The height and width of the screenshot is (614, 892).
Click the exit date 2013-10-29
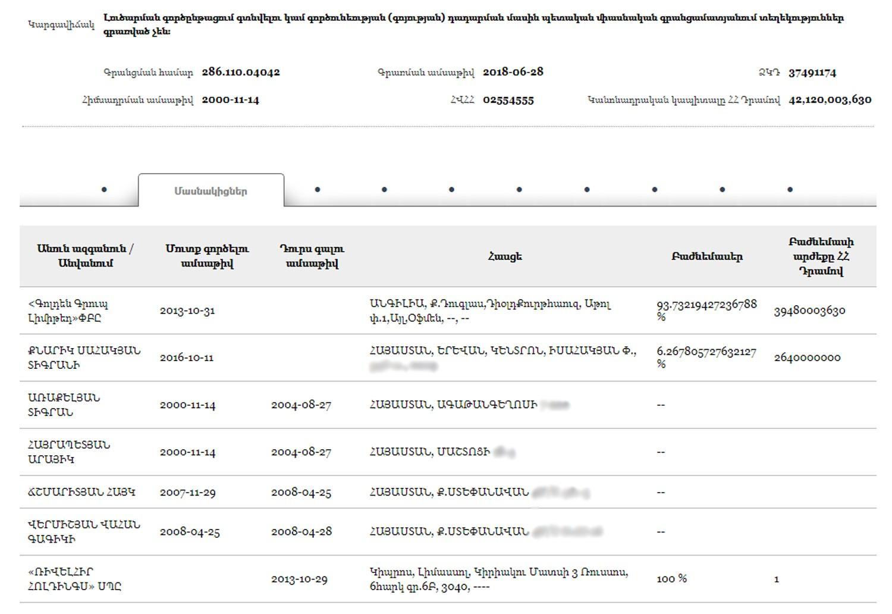point(299,579)
